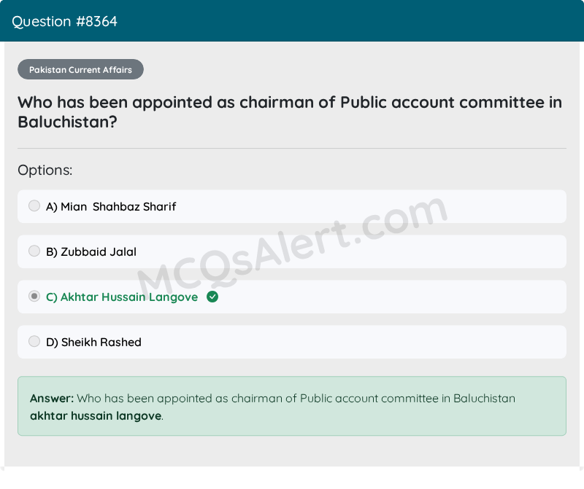
Task: Click the green answer explanation box
Action: coord(292,406)
